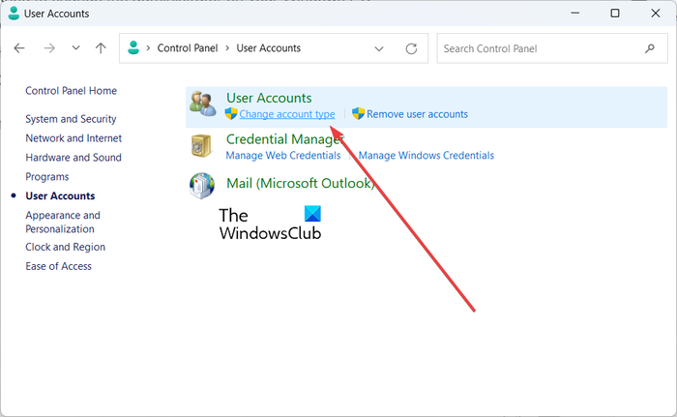Open the System and Security category
This screenshot has height=417, width=677.
coord(71,119)
